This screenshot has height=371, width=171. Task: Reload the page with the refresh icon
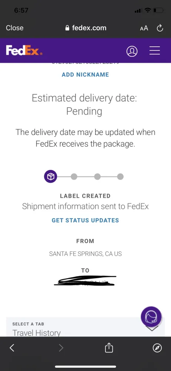click(160, 28)
